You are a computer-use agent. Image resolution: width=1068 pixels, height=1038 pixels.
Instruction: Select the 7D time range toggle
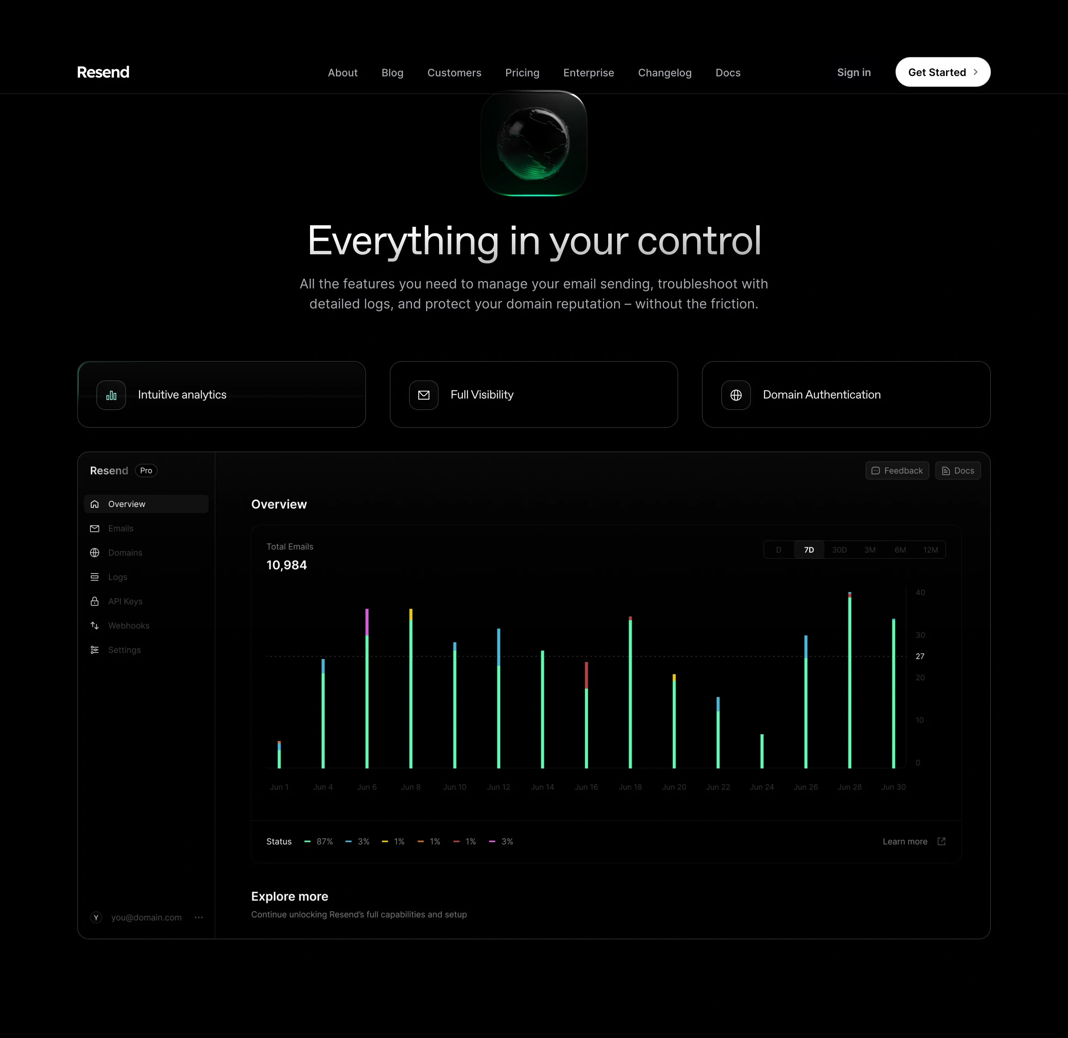click(x=810, y=550)
